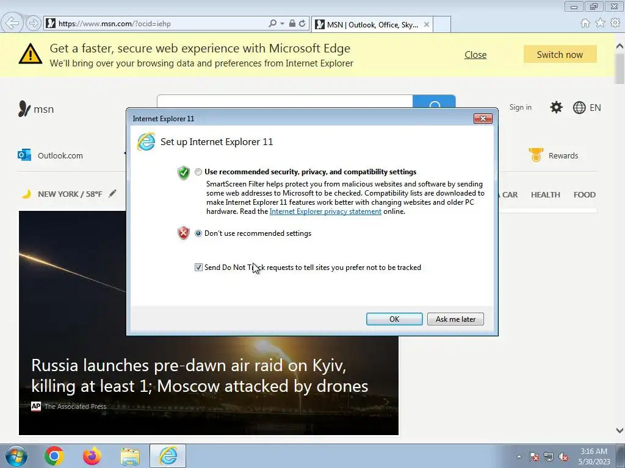
Task: Open the Russia air raid headline story
Action: pyautogui.click(x=200, y=375)
